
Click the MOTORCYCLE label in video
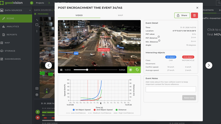pyautogui.click(x=104, y=50)
